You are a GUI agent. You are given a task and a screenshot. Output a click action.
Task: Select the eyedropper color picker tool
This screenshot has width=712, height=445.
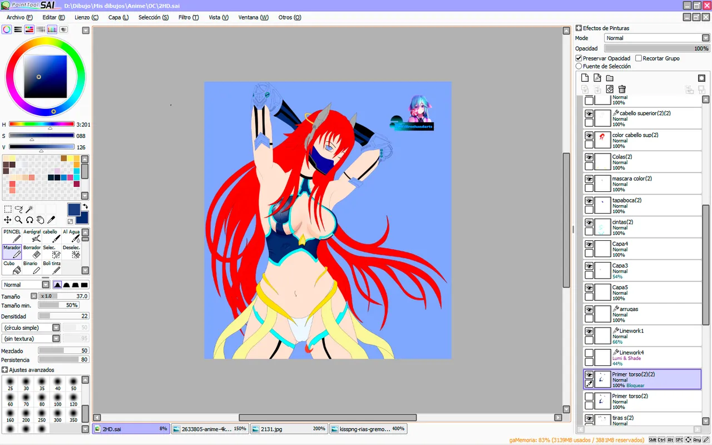click(x=51, y=220)
